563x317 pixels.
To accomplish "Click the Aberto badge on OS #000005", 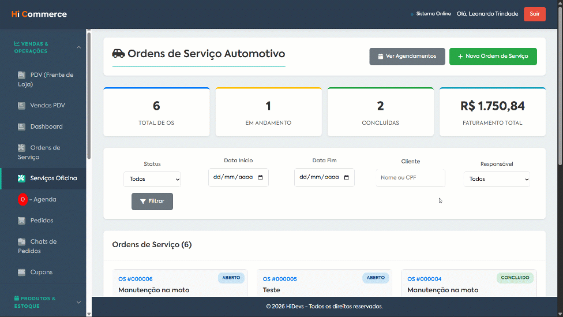I will (x=376, y=278).
